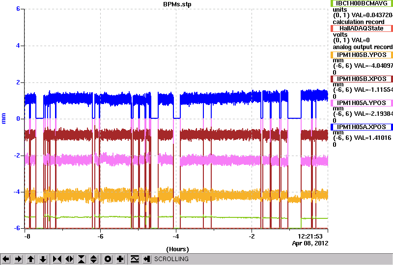Click the SCROLLING status text

pyautogui.click(x=171, y=259)
